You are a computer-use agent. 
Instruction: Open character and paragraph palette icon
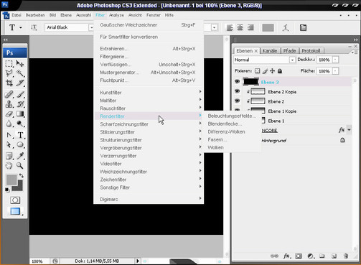pos(303,28)
